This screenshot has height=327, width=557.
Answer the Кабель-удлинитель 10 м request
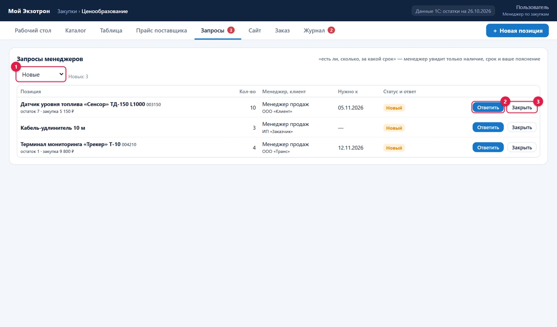point(488,127)
